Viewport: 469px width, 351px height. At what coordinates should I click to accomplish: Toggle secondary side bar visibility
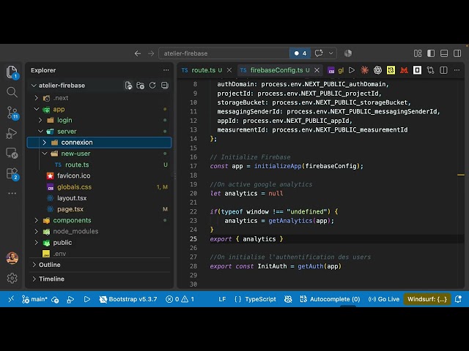457,53
